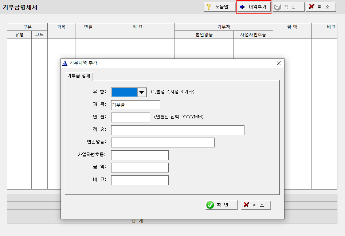This screenshot has height=236, width=345.
Task: Click the 사업자번호등 input field
Action: click(140, 155)
